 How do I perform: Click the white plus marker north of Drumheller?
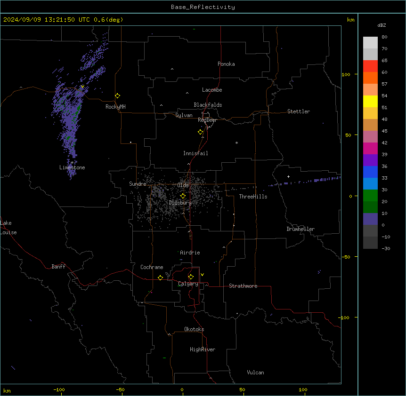coord(288,176)
